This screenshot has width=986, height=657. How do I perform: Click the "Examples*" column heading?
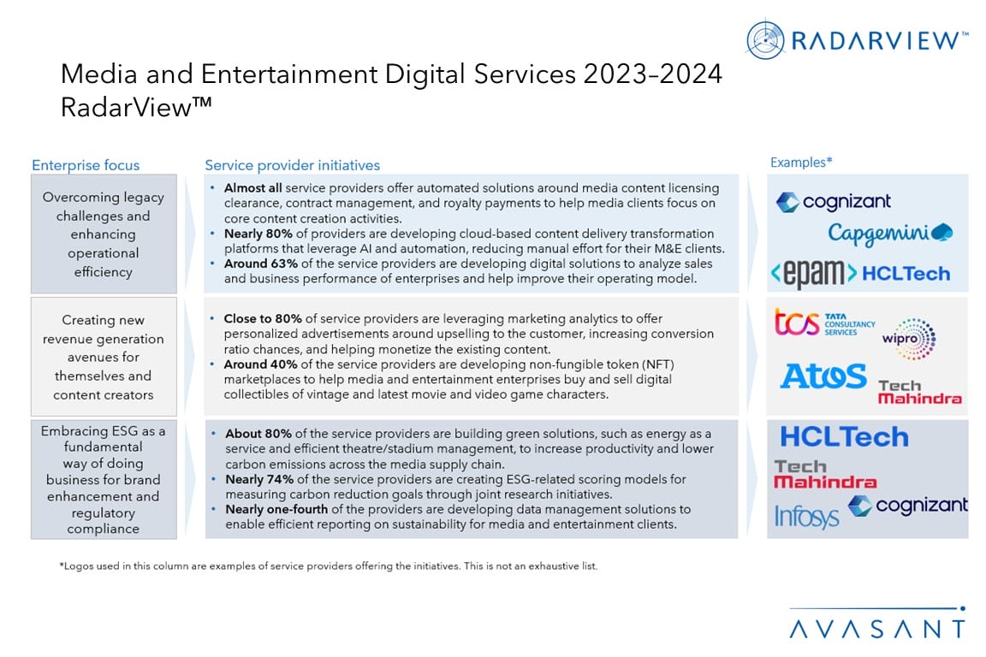coord(801,162)
